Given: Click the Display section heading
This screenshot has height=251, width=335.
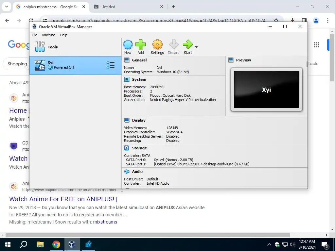Looking at the screenshot, I should point(139,120).
